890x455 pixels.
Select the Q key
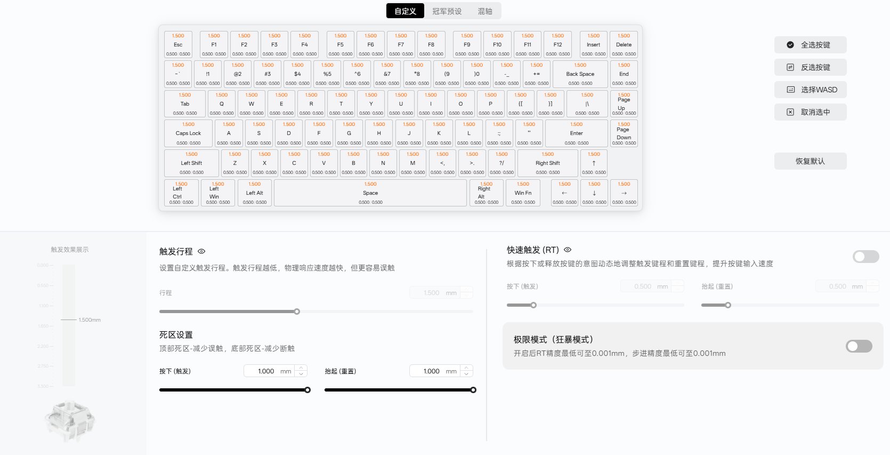[x=222, y=104]
